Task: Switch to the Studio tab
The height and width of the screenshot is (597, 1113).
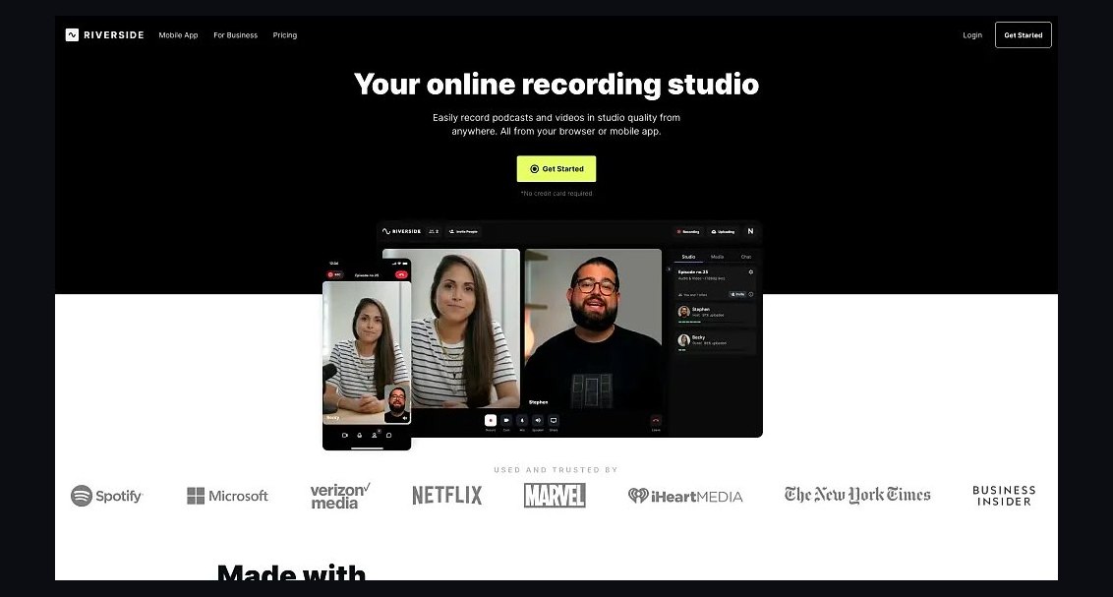Action: (688, 257)
